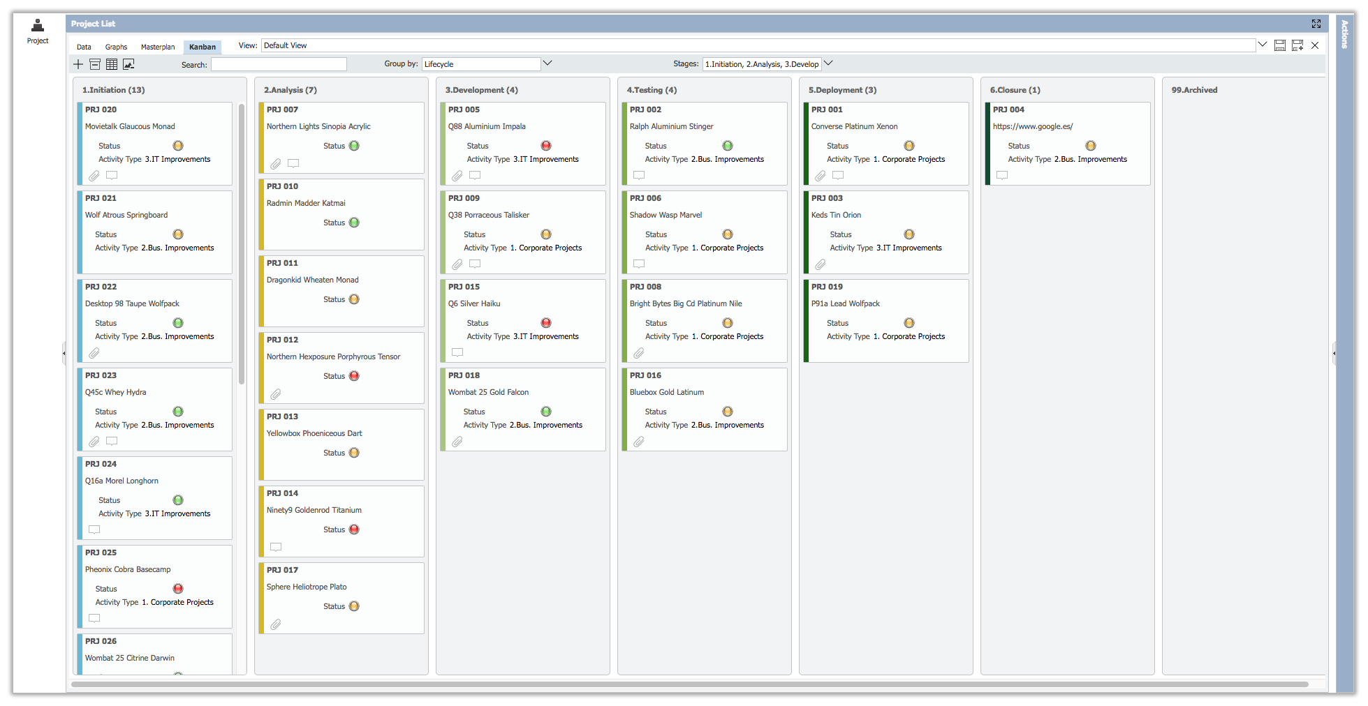Open attachment paperclip on PRJ 022
Screen dimensions: 1368x706
coord(94,353)
